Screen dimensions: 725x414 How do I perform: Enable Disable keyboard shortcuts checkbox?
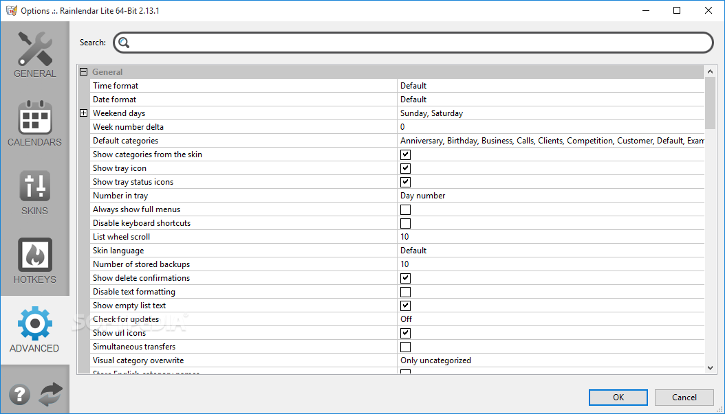[406, 223]
